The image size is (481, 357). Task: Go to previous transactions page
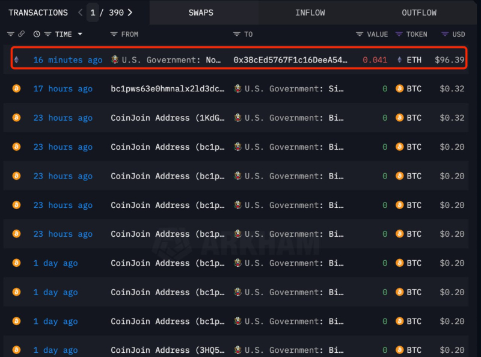pyautogui.click(x=81, y=13)
